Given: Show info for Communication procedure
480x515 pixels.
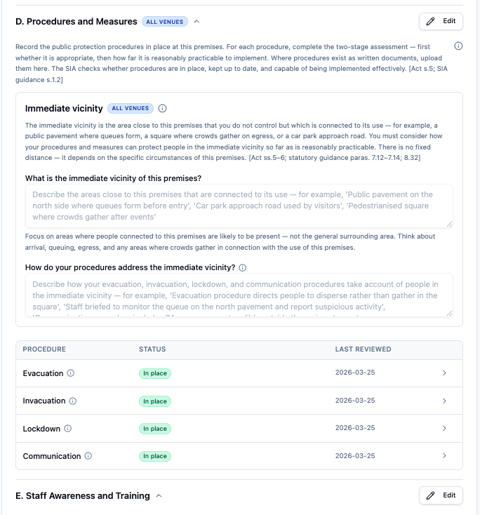Looking at the screenshot, I should [x=88, y=456].
